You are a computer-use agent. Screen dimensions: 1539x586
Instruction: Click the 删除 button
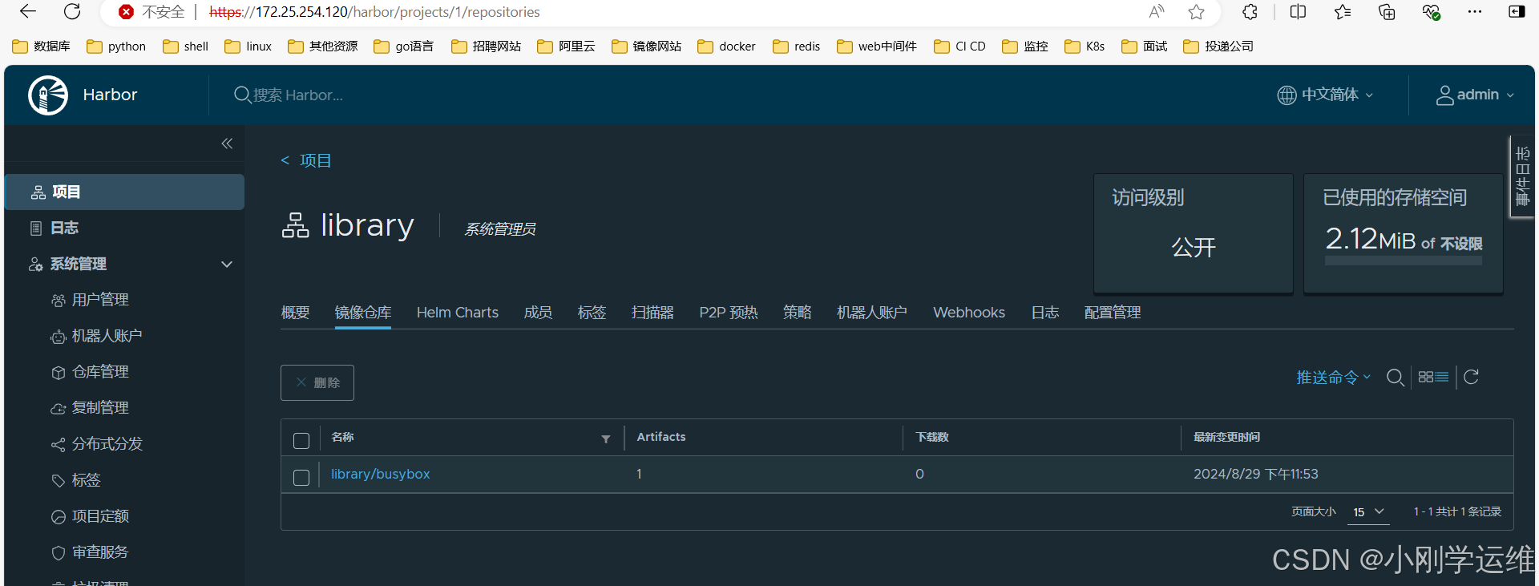click(x=317, y=382)
